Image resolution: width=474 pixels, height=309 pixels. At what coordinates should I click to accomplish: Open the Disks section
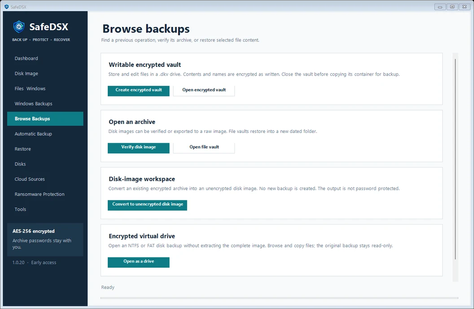[x=45, y=164]
